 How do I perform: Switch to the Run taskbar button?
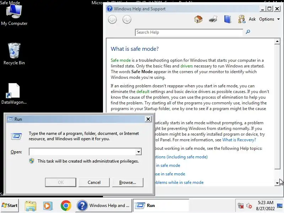tap(161, 206)
